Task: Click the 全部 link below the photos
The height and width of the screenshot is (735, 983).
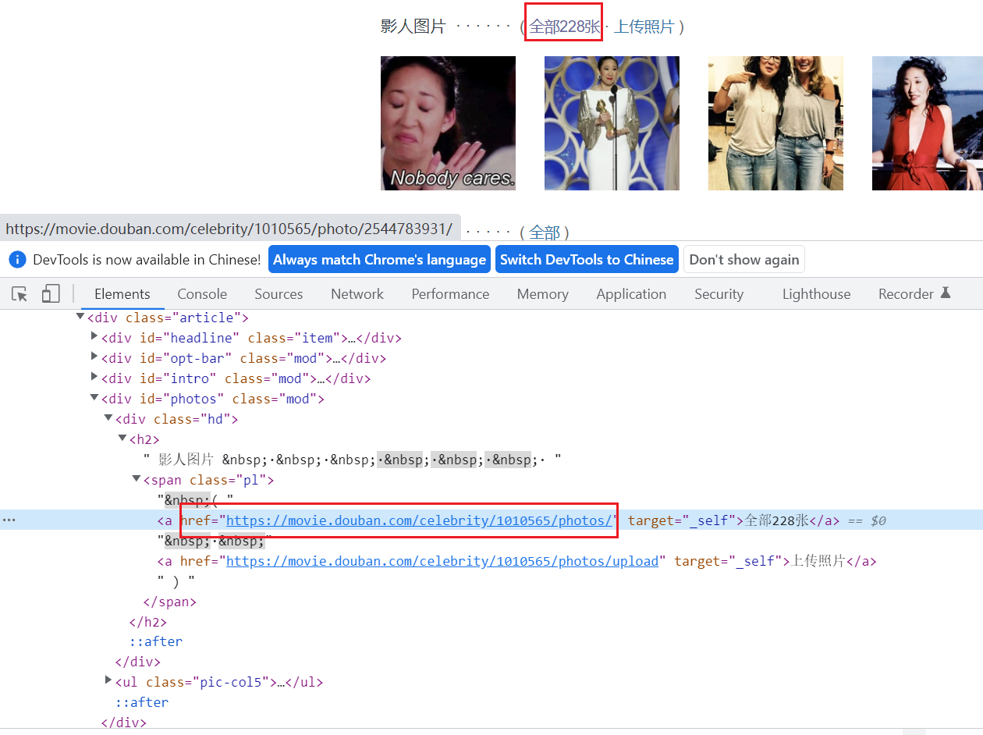Action: [x=545, y=233]
